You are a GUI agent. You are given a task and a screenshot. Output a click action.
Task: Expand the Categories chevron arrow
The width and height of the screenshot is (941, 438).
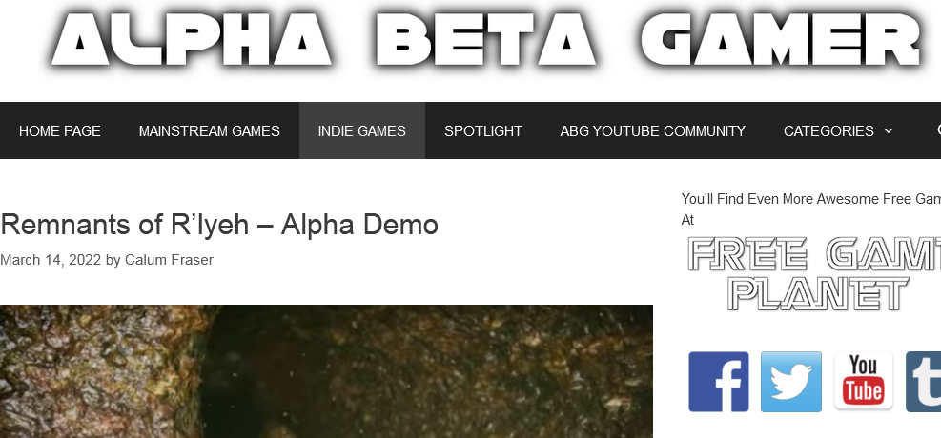pos(889,130)
